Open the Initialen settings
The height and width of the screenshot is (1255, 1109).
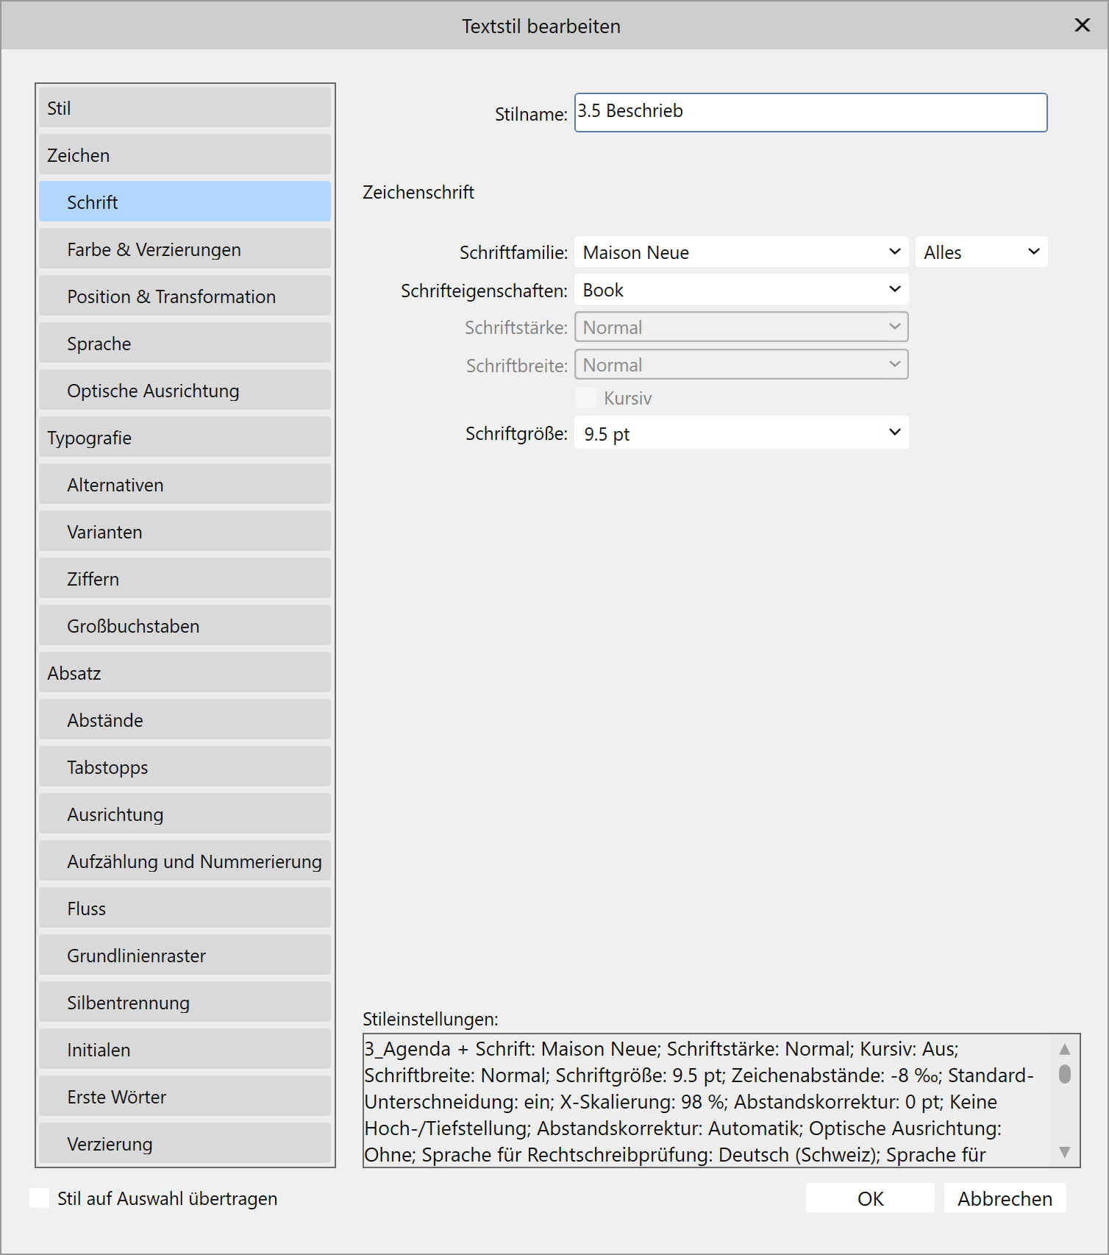pyautogui.click(x=185, y=1049)
